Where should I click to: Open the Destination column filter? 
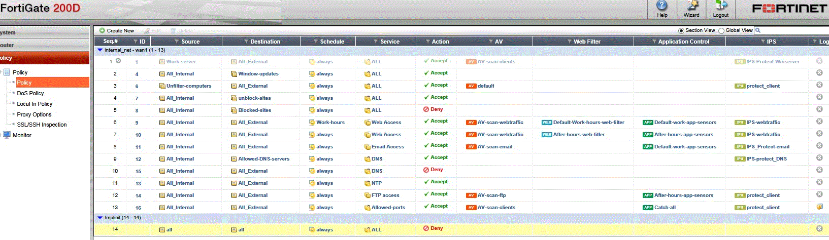point(246,42)
